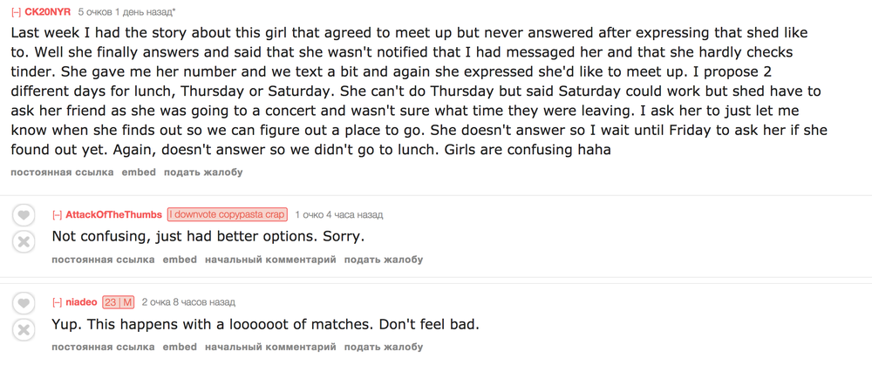The height and width of the screenshot is (365, 872).
Task: Downvote niadeo's comment with X icon
Action: (24, 330)
